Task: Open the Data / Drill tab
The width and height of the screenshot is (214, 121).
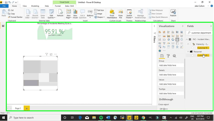Action: pyautogui.click(x=69, y=6)
